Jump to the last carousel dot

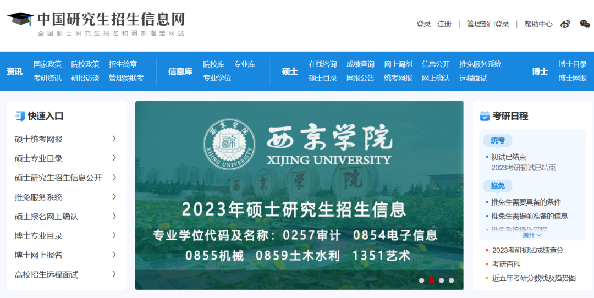[451, 280]
